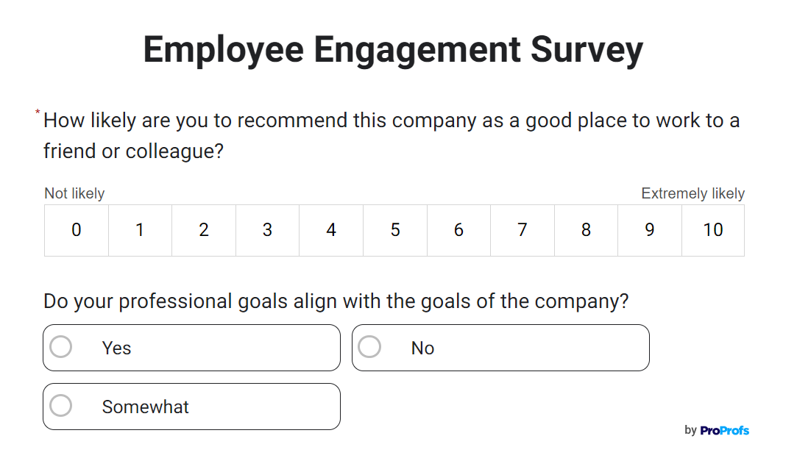This screenshot has height=458, width=797.
Task: Click the Yes radio circle
Action: (61, 347)
